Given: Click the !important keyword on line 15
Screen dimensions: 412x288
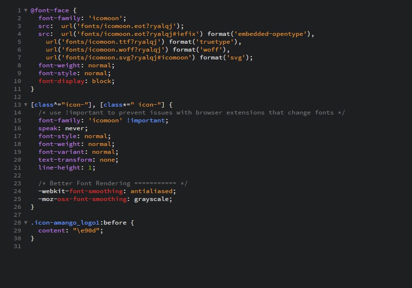Looking at the screenshot, I should (146, 121).
